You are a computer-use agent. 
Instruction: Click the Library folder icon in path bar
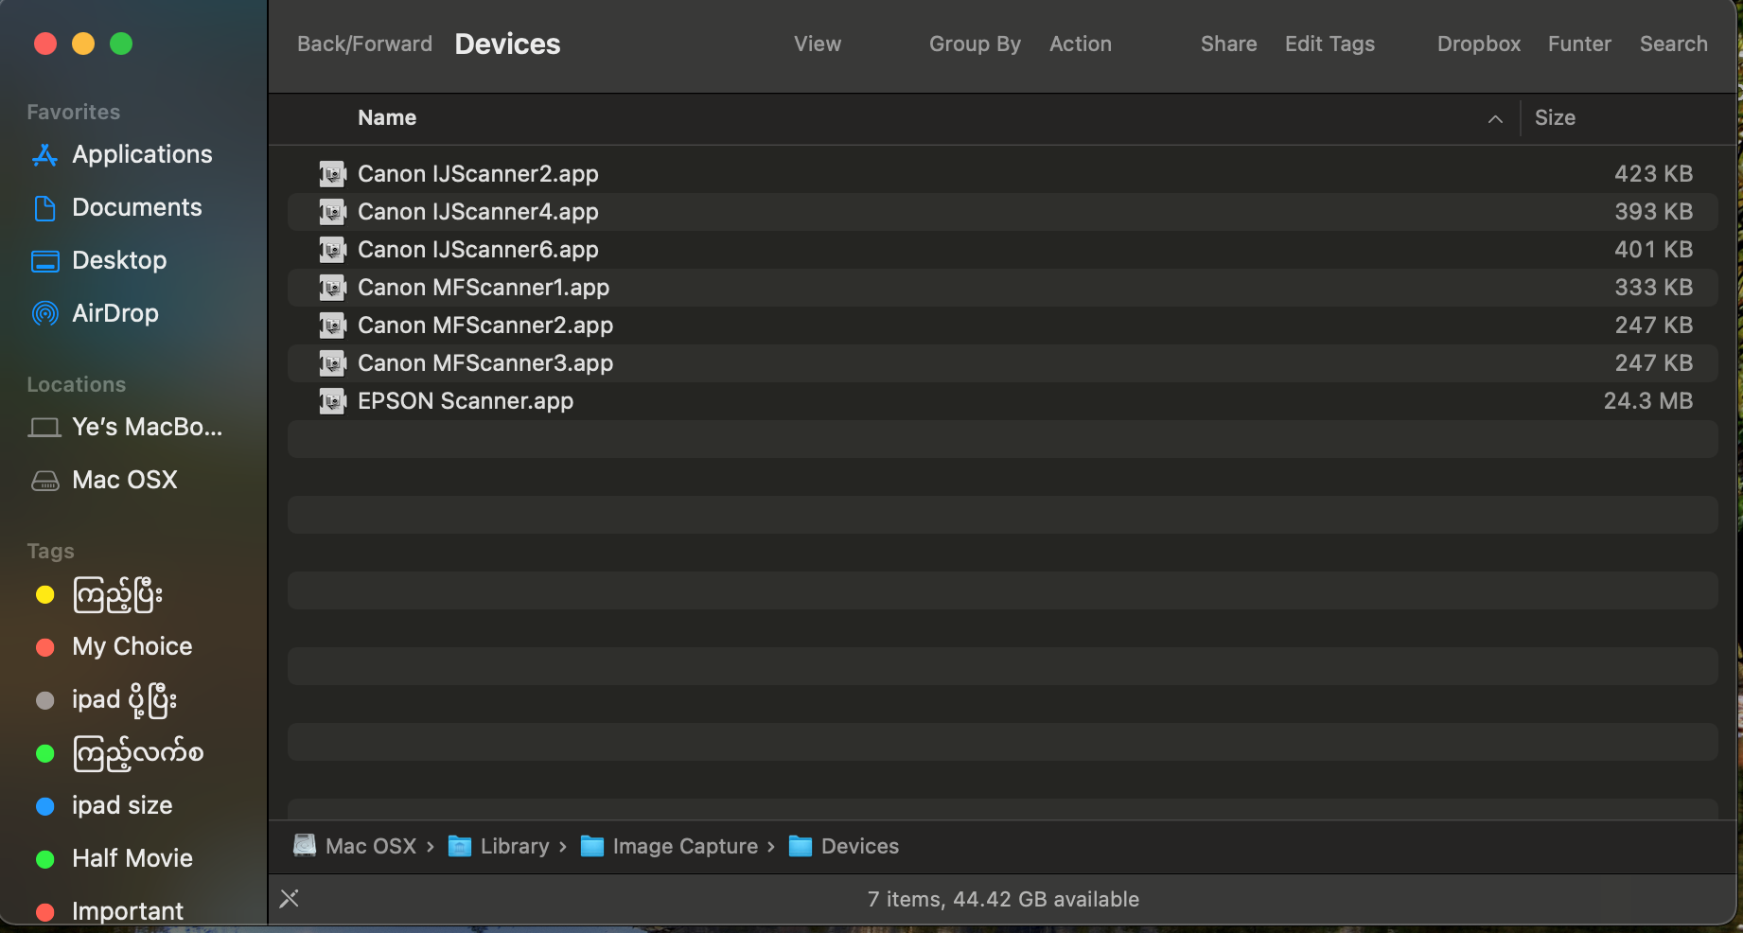click(x=460, y=846)
